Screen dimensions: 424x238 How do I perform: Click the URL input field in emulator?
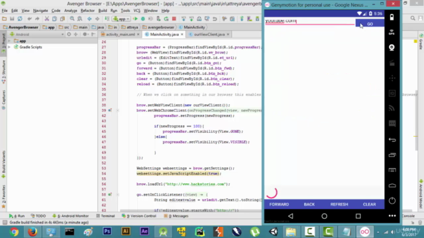309,21
